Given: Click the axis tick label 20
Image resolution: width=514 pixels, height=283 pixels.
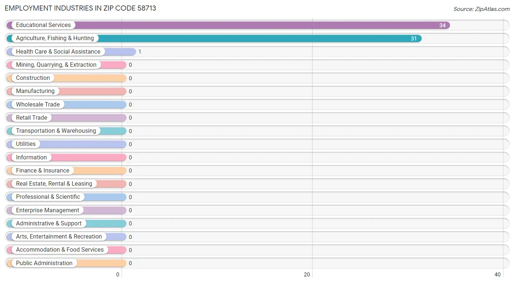Looking at the screenshot, I should [x=307, y=275].
